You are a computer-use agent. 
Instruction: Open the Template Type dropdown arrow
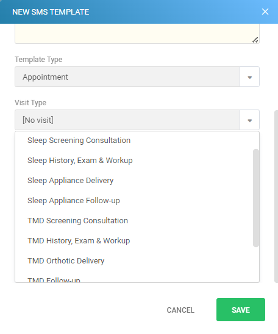point(249,77)
